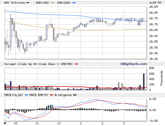
Task: Click the 28.70 price axis label
Action: click(153, 24)
